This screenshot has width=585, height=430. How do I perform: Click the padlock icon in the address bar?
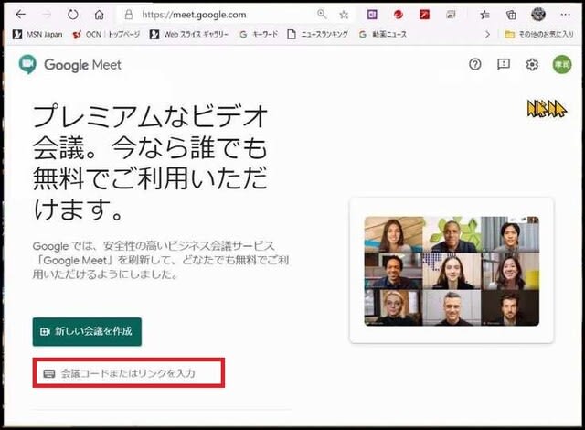coord(129,15)
